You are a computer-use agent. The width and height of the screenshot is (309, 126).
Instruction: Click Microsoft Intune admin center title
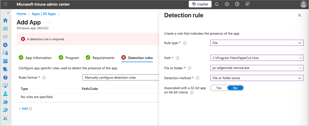tap(43, 4)
